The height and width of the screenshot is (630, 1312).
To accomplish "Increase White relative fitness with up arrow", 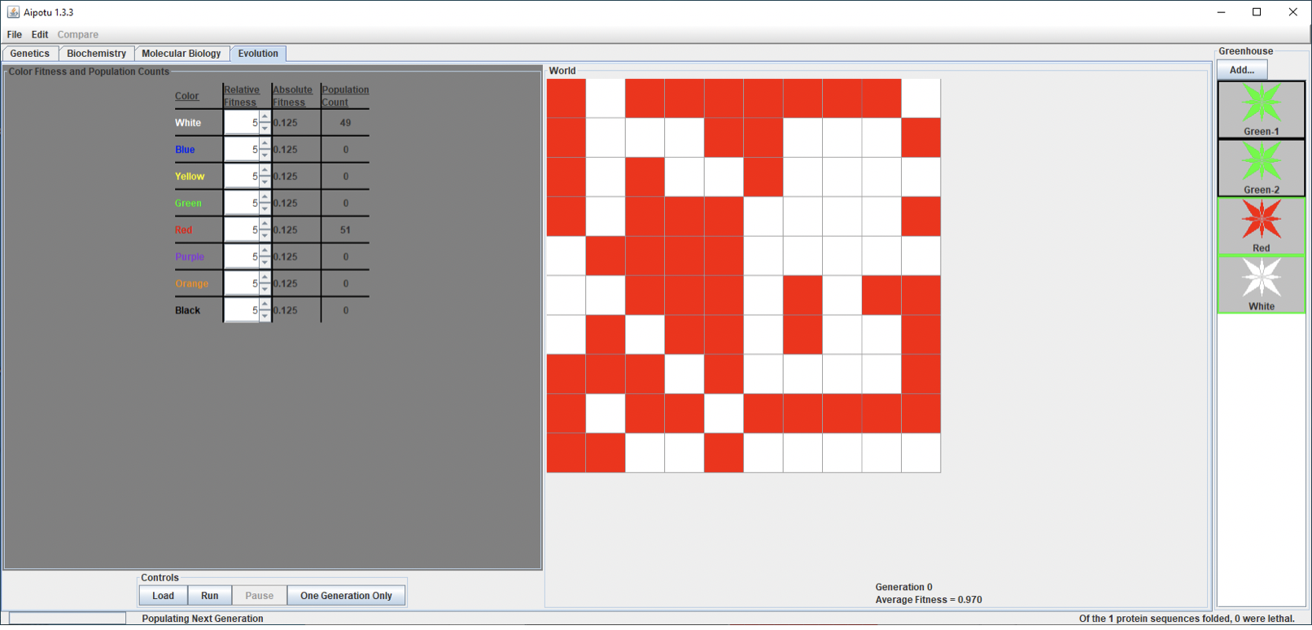I will coord(265,117).
